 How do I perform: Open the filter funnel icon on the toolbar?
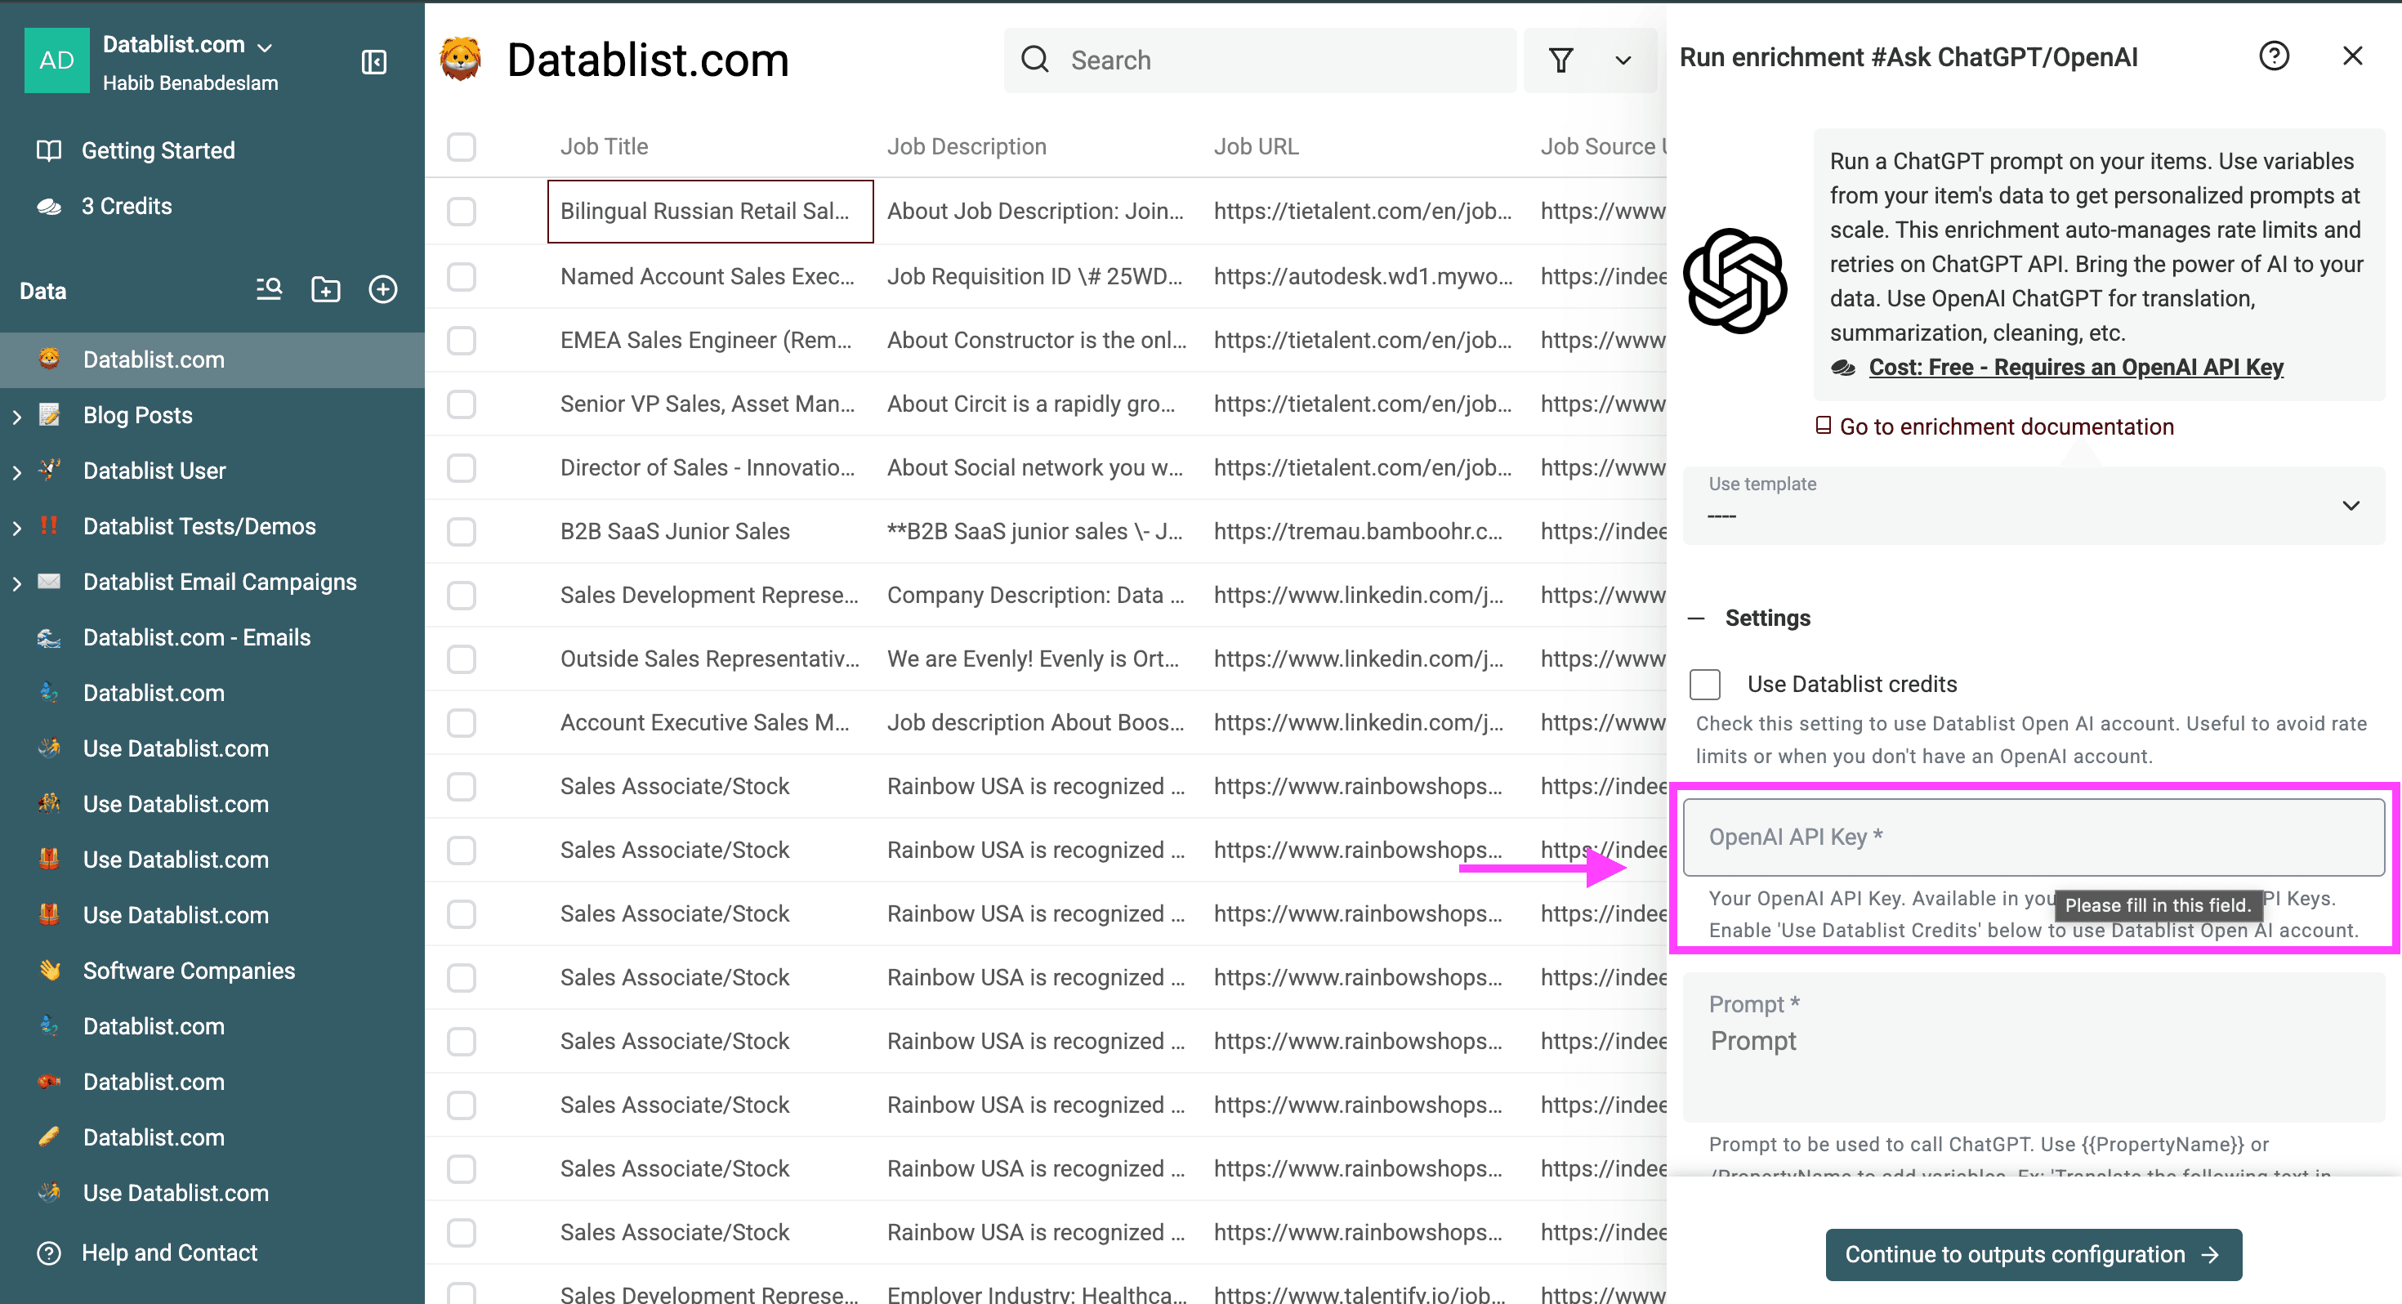[1563, 60]
